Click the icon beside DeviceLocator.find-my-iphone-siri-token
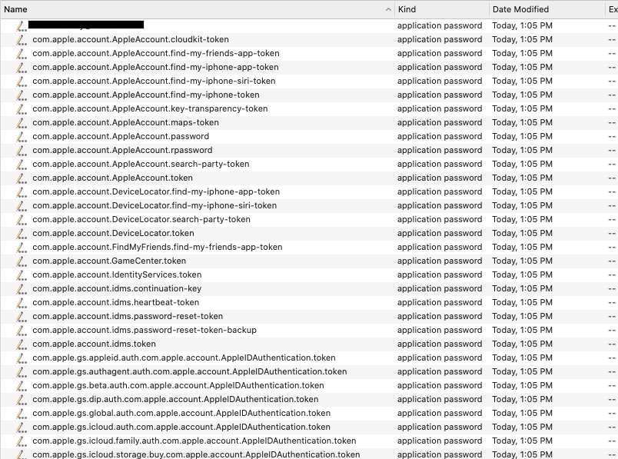This screenshot has height=459, width=618. pos(22,205)
